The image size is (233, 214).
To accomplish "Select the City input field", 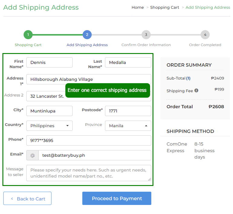I will click(49, 111).
